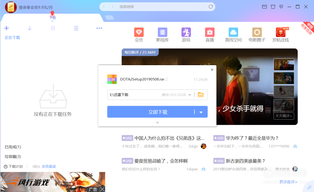Select the second movie thumbnail on banner
This screenshot has width=314, height=192.
pos(284,78)
